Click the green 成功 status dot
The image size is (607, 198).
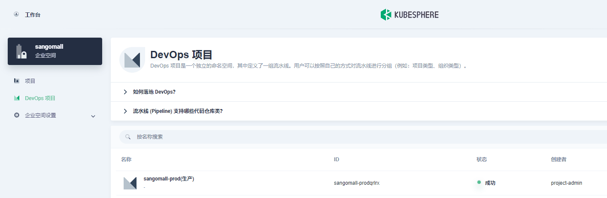[479, 182]
